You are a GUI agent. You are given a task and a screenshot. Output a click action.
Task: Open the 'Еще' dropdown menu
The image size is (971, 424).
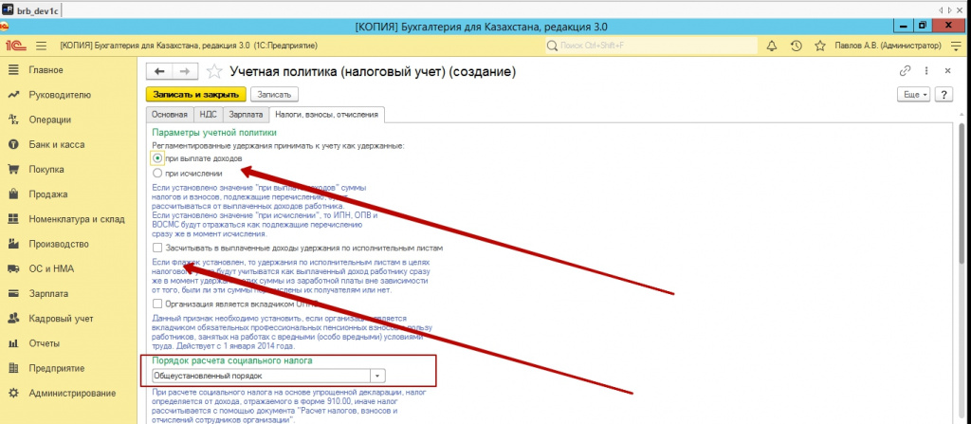pyautogui.click(x=913, y=95)
